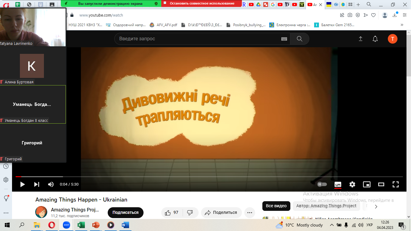411x231 pixels.
Task: Open a new browser tab with plus
Action: (358, 5)
